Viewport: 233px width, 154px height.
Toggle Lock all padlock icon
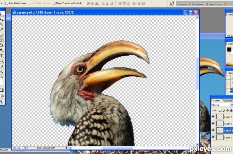pos(231,110)
